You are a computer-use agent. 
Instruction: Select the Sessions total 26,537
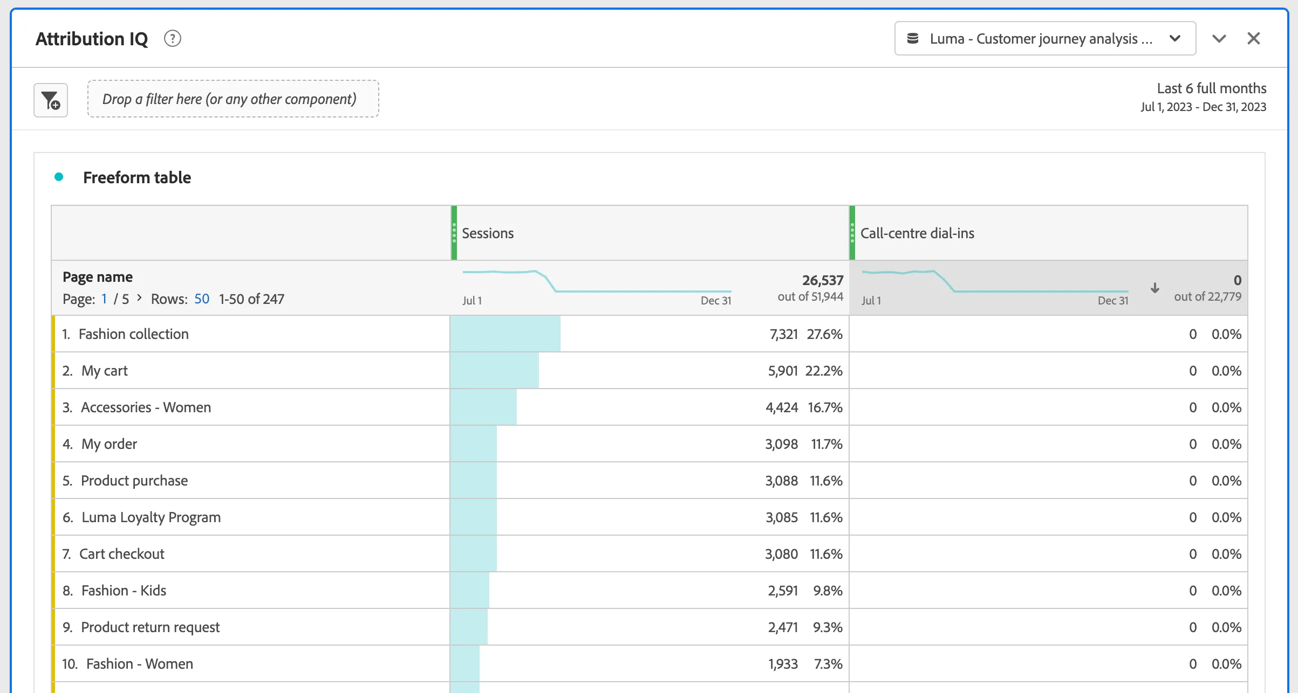(x=823, y=280)
